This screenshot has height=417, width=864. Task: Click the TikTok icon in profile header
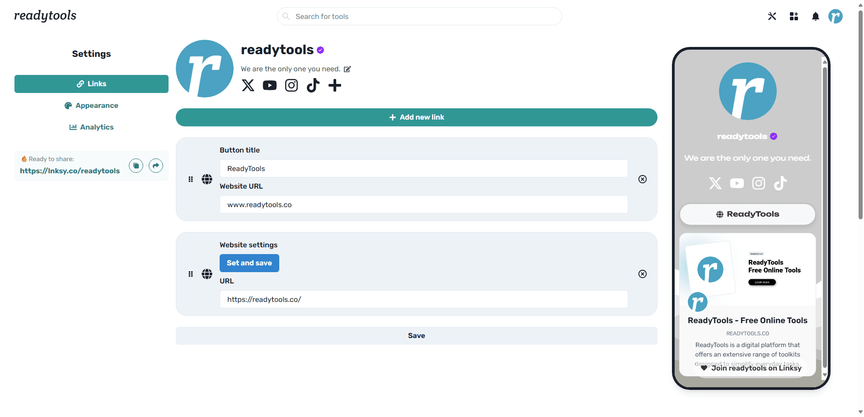click(313, 85)
